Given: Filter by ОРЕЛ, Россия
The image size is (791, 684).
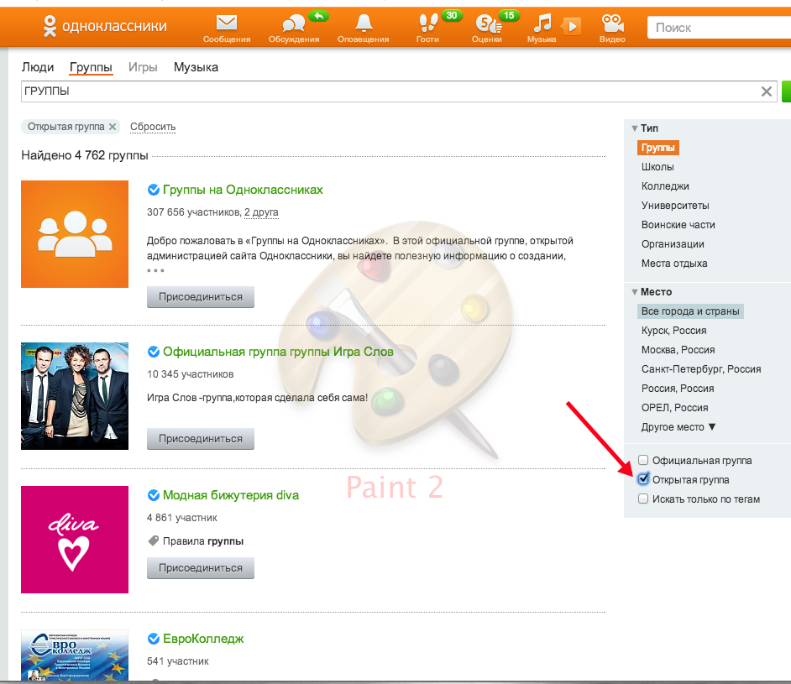Looking at the screenshot, I should click(674, 408).
